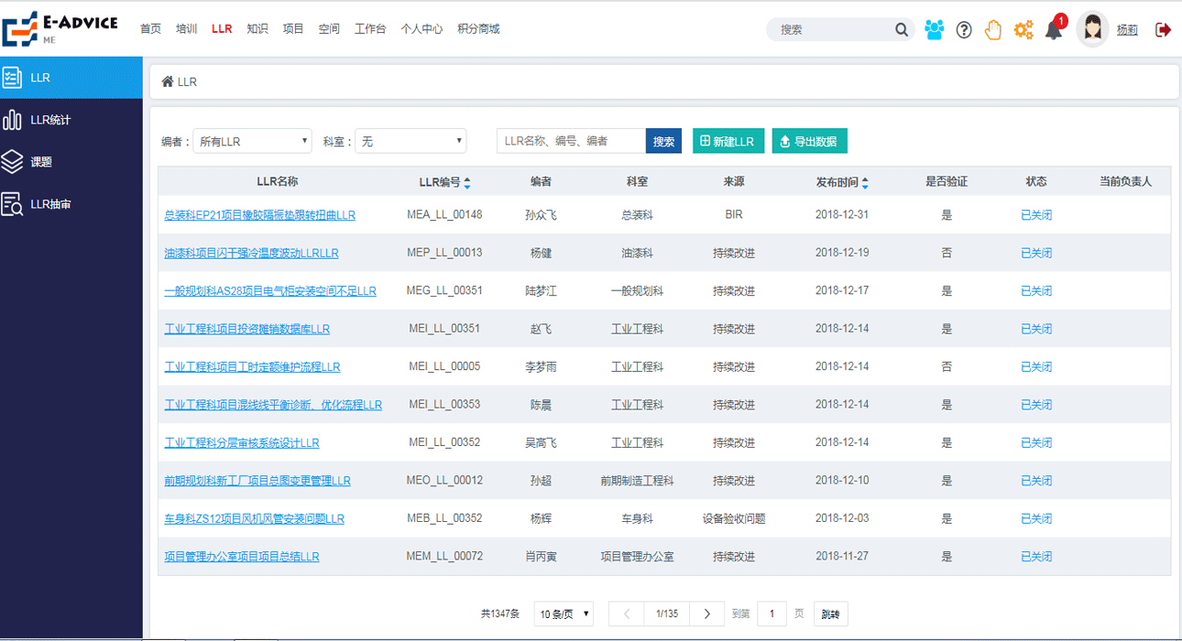Viewport: 1182px width, 641px height.
Task: Click the logout icon at top right
Action: 1163,28
